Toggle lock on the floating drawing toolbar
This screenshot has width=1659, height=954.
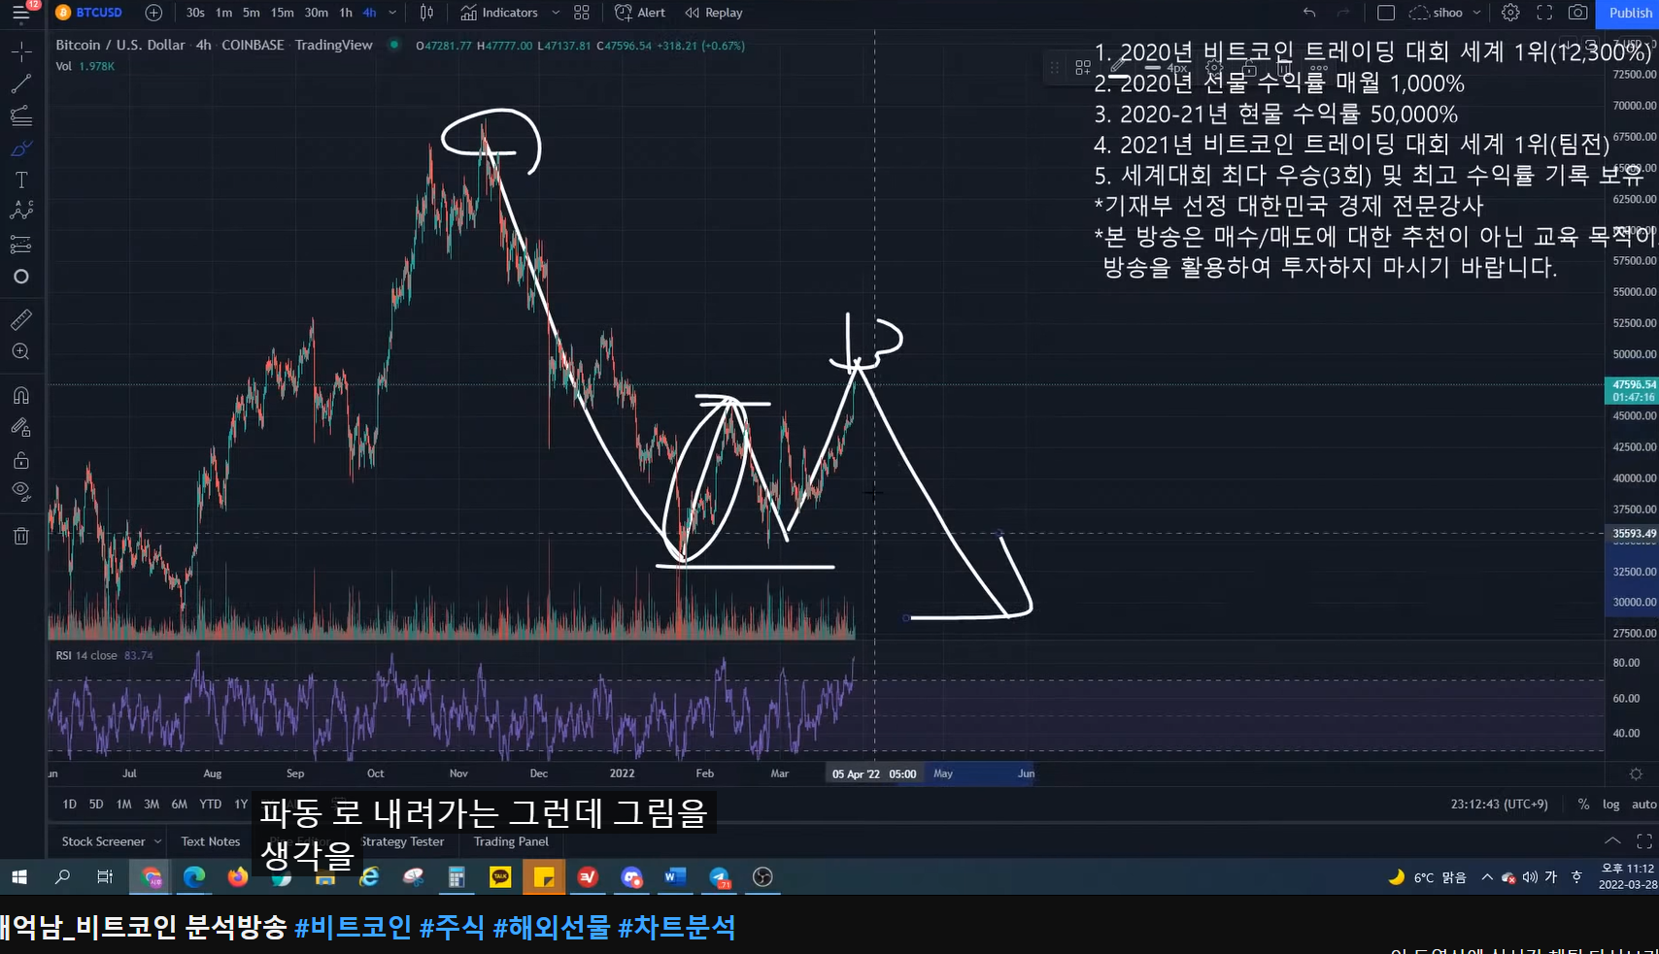pyautogui.click(x=1249, y=68)
